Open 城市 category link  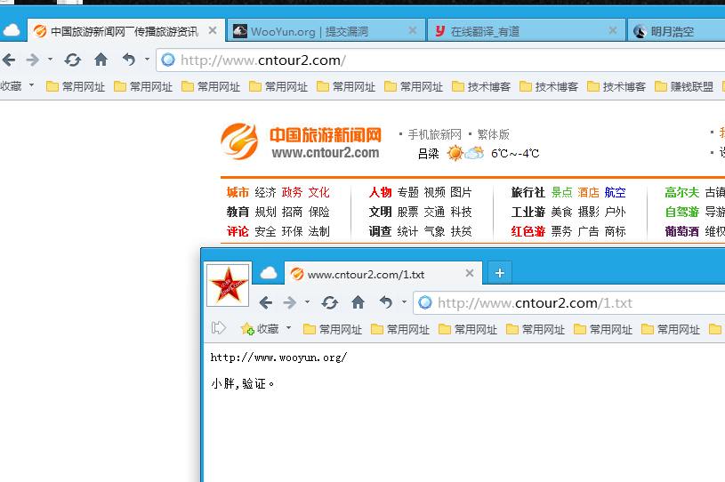(238, 192)
